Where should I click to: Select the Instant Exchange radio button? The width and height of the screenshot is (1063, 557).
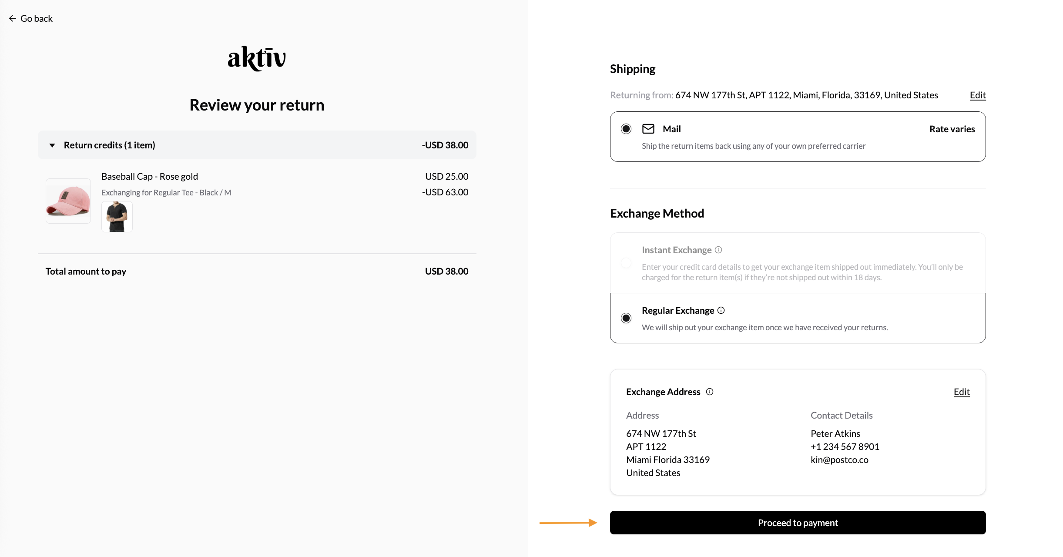coord(626,263)
